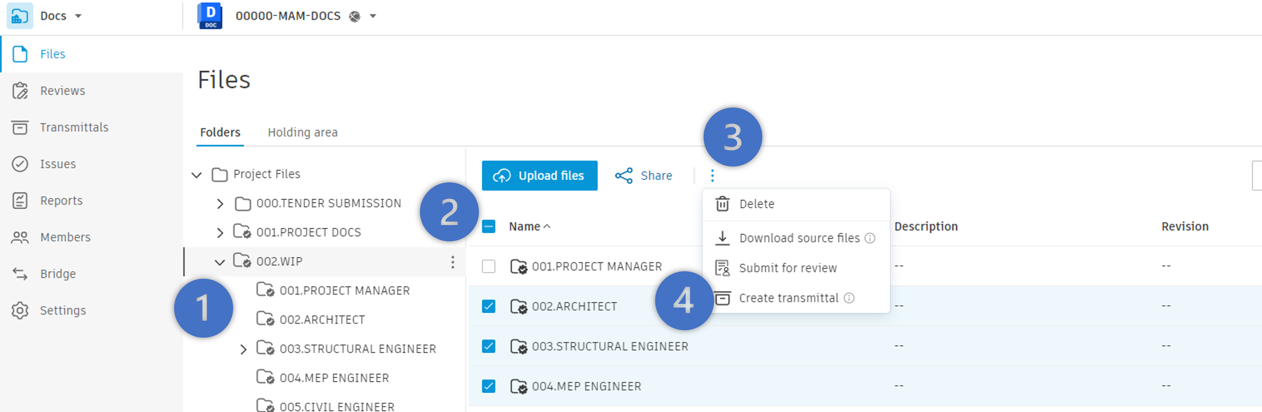This screenshot has height=412, width=1262.
Task: Open the Reports panel
Action: [x=61, y=200]
